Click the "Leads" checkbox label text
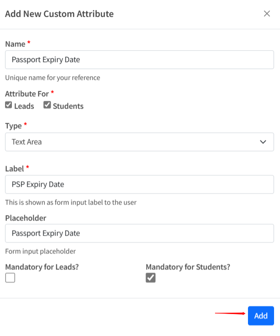Screen dimensions: 280x336 click(x=24, y=106)
